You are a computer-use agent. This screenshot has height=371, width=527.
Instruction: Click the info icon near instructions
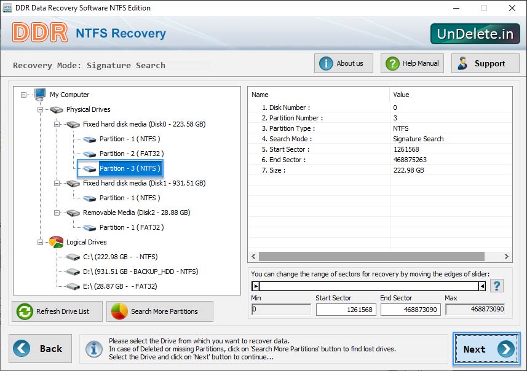click(93, 349)
